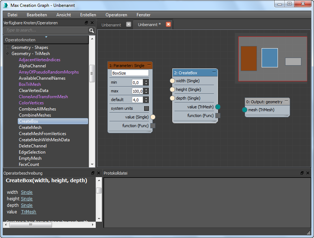Select CreateBox in the operator list

(53, 121)
